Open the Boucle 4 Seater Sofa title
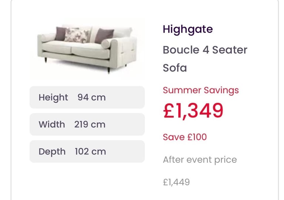Screen dimensions: 284x200 pos(205,59)
